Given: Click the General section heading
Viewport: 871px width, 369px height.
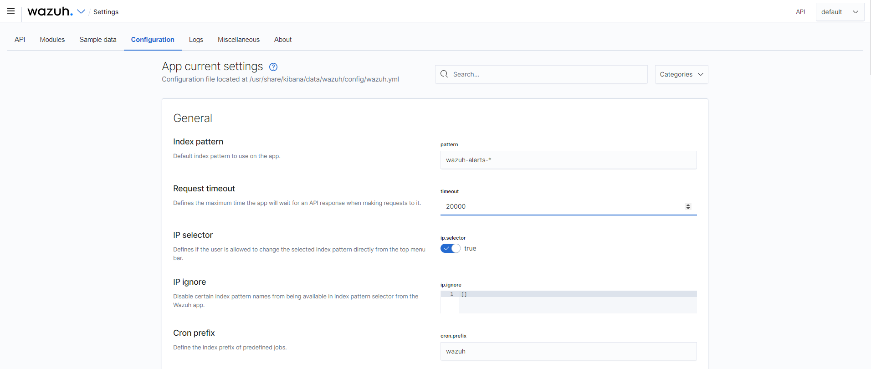Looking at the screenshot, I should (193, 118).
